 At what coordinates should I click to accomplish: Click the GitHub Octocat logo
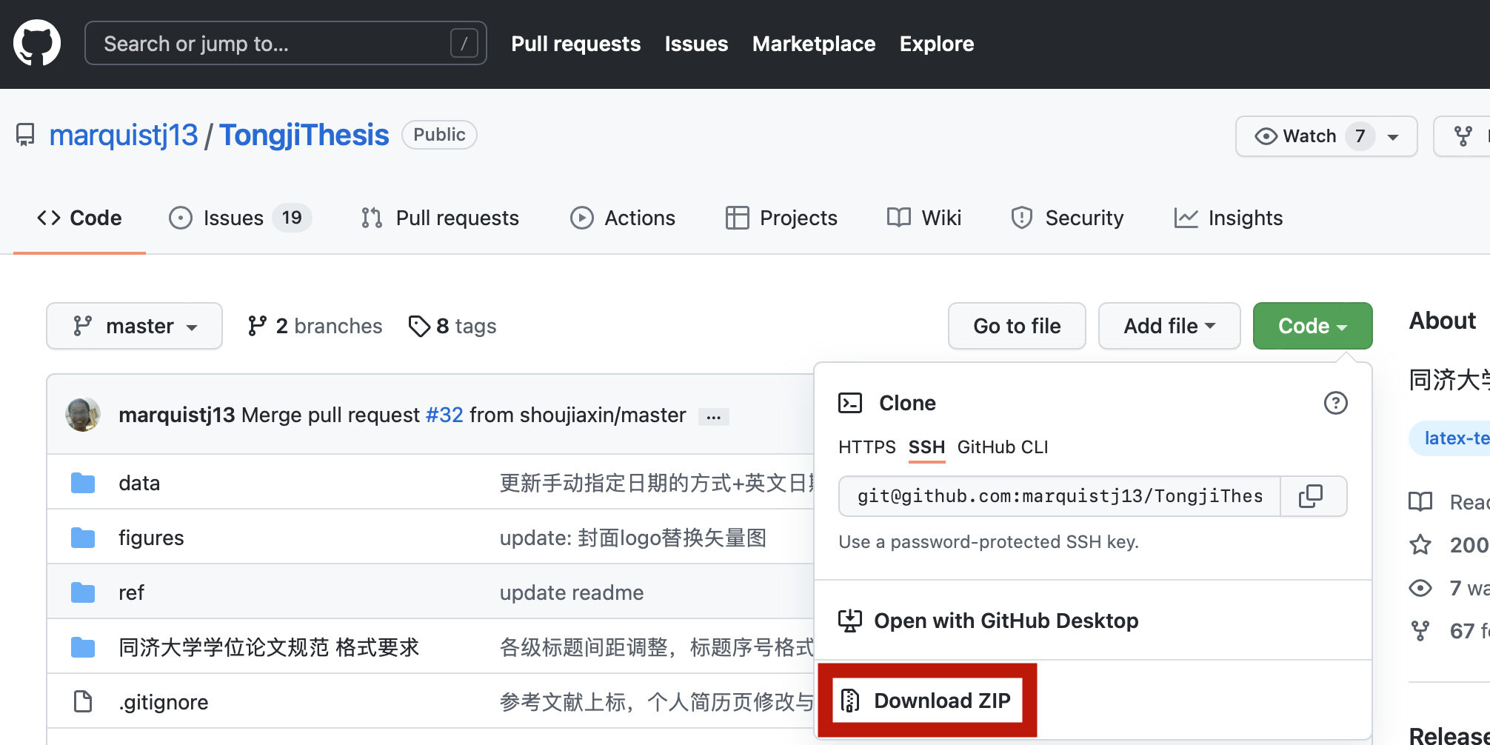[37, 43]
